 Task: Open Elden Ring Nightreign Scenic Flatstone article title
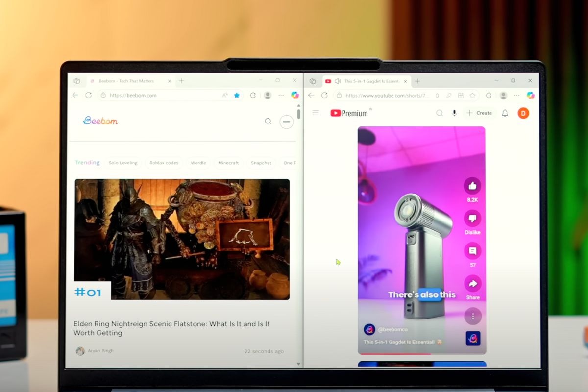(171, 328)
